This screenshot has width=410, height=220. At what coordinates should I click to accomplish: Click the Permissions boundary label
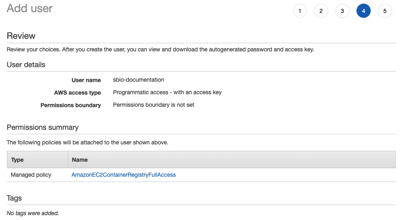tap(70, 105)
